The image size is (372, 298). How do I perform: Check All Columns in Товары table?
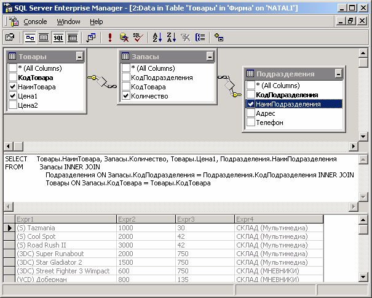pos(12,68)
